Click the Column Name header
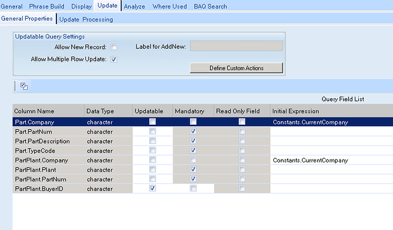 click(48, 111)
